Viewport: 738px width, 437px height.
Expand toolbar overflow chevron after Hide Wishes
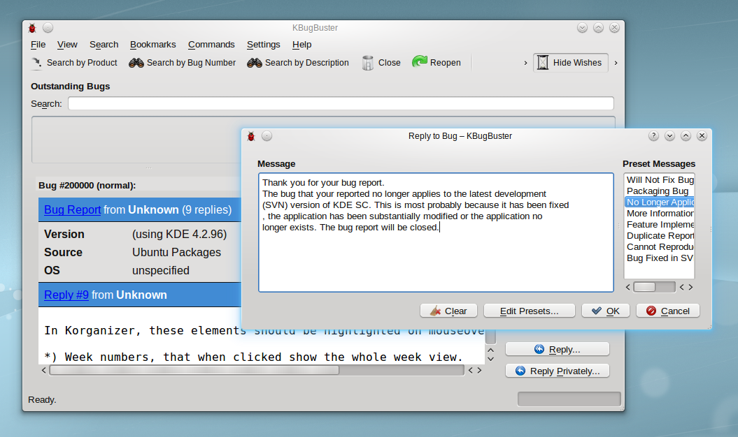point(616,63)
